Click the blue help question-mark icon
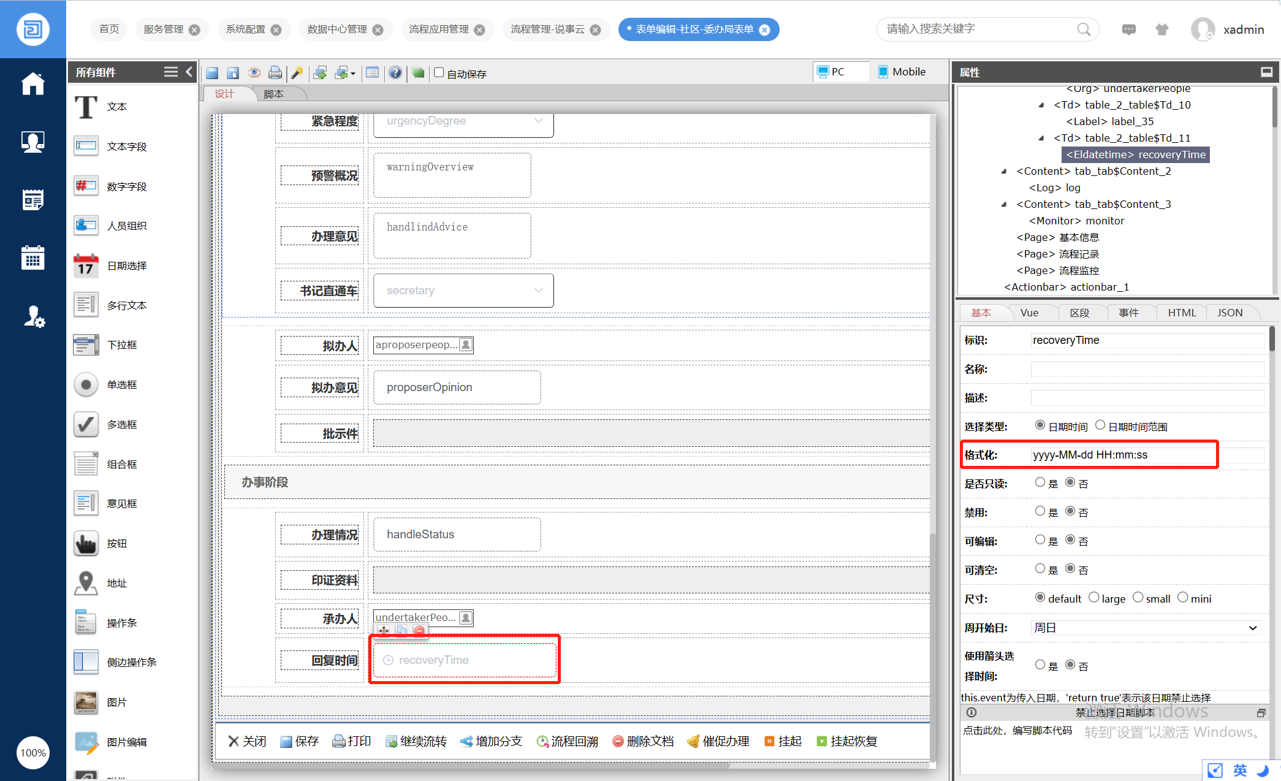Screen dimensions: 1281x781 point(395,73)
